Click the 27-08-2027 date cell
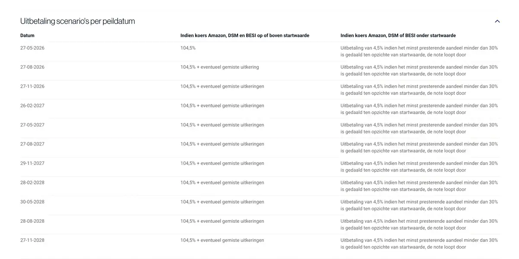Image resolution: width=519 pixels, height=259 pixels. click(32, 144)
